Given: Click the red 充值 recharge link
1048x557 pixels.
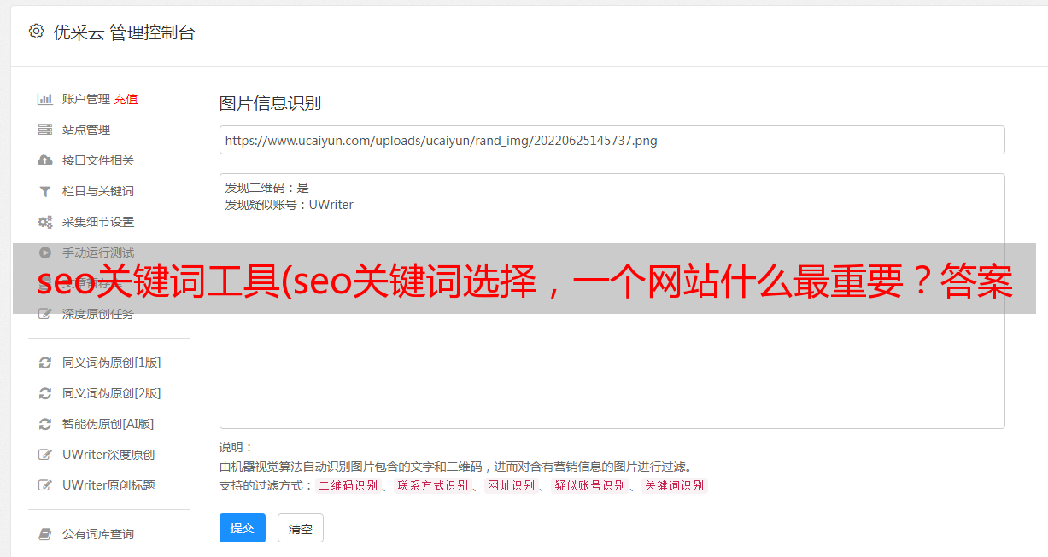Looking at the screenshot, I should [126, 99].
